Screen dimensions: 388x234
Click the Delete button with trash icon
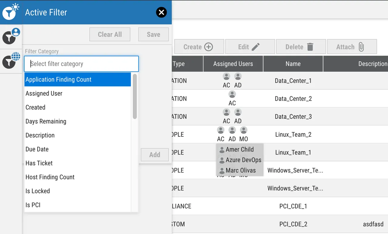[300, 47]
